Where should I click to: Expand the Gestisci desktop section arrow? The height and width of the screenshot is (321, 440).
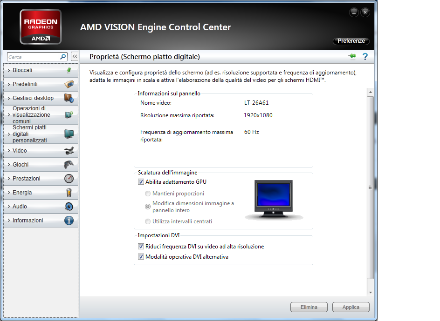[9, 98]
